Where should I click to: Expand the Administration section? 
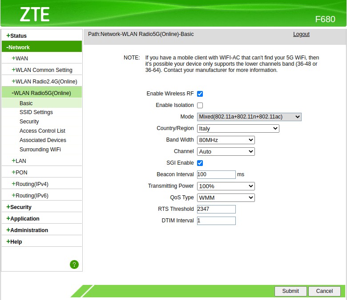click(x=27, y=230)
